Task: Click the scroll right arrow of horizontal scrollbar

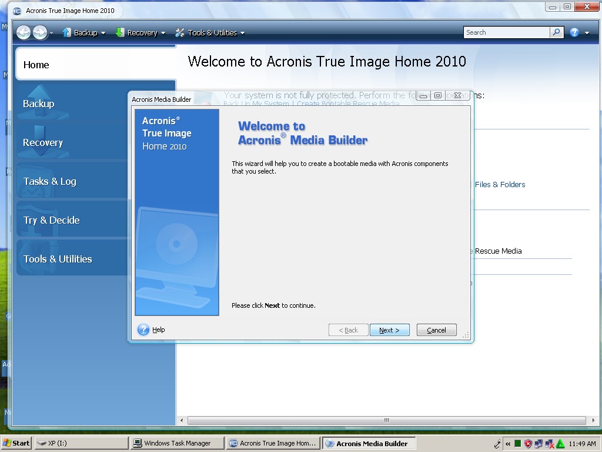Action: pyautogui.click(x=593, y=420)
